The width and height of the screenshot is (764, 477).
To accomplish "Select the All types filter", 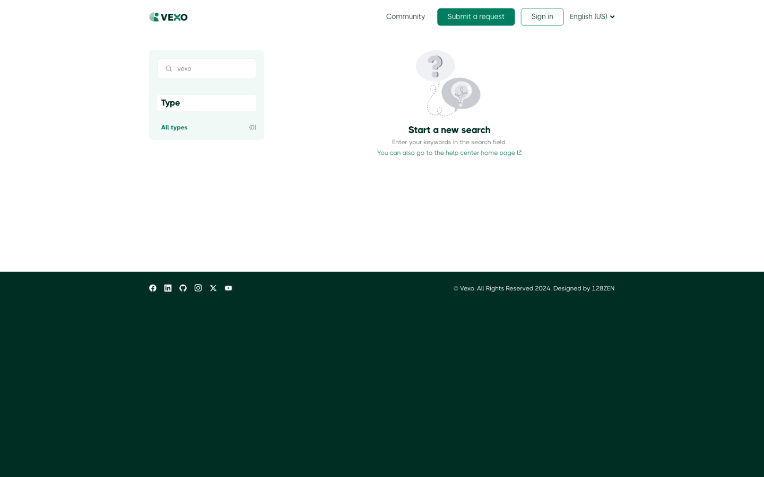I will [x=174, y=128].
